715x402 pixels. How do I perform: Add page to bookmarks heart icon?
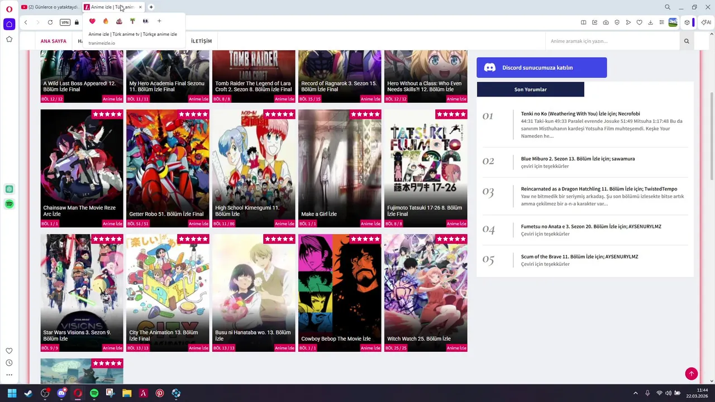click(x=640, y=22)
